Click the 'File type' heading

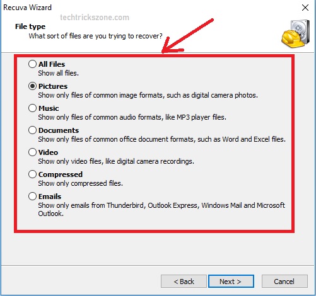(30, 26)
